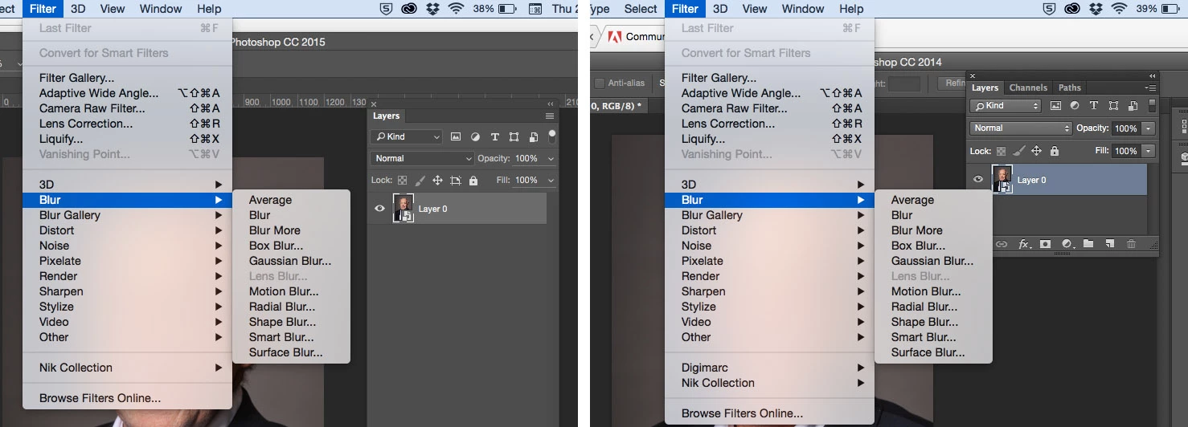The width and height of the screenshot is (1188, 427).
Task: Click Opacity 100% value field in CC 2014 panel
Action: 1125,128
